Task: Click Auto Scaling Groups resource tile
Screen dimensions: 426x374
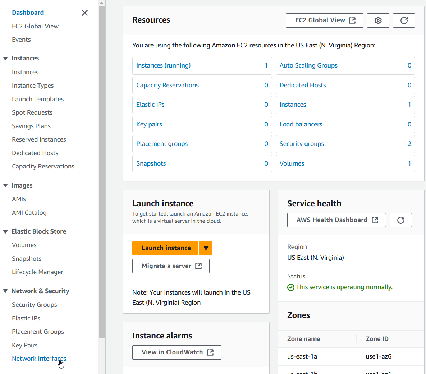Action: (x=345, y=65)
